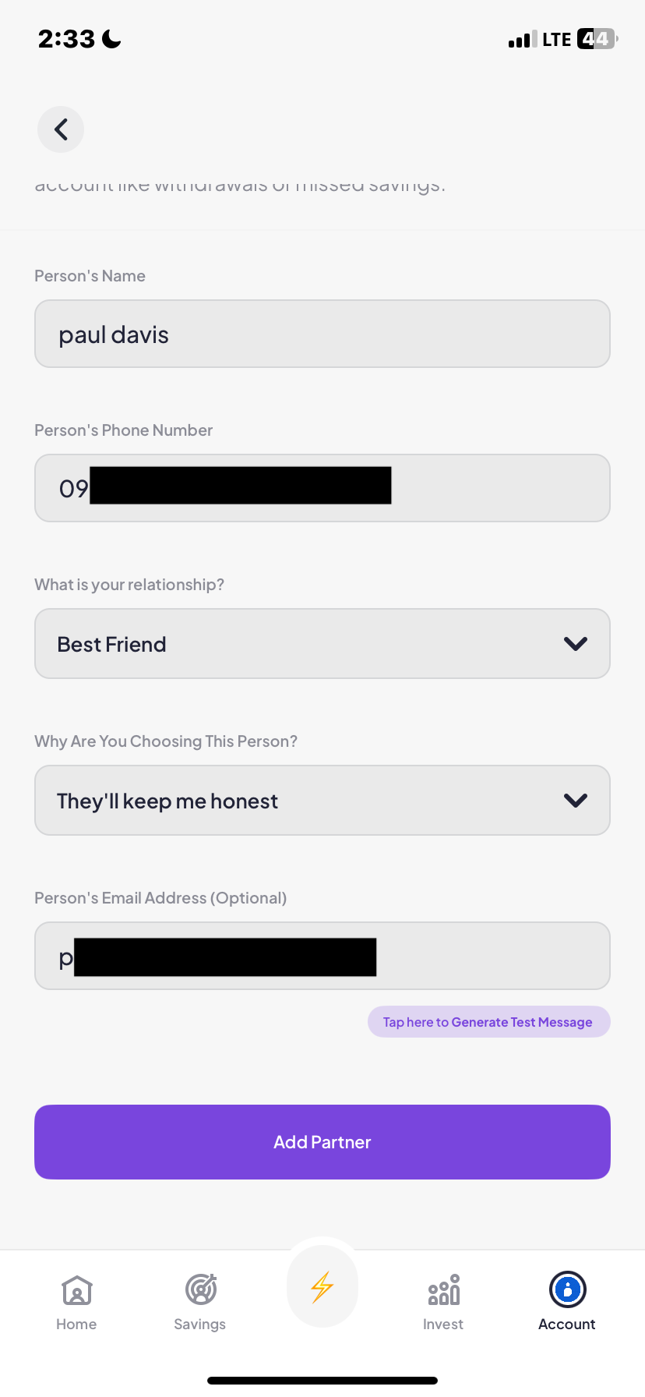
Task: Switch to the Invest tab label
Action: [x=443, y=1324]
